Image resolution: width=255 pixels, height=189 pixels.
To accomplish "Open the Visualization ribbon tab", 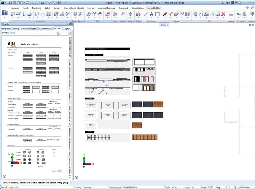I will 138,8.
